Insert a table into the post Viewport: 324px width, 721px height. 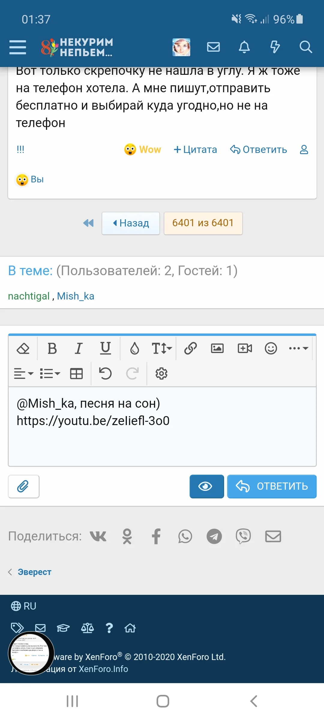(76, 373)
